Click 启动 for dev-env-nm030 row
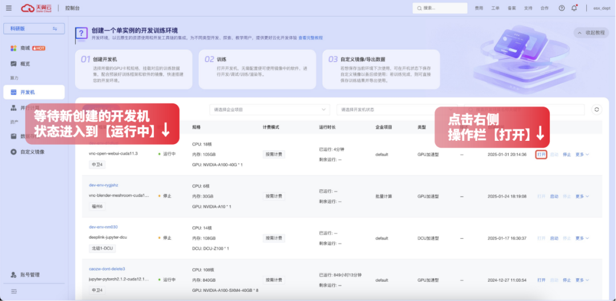616x301 pixels. click(554, 238)
